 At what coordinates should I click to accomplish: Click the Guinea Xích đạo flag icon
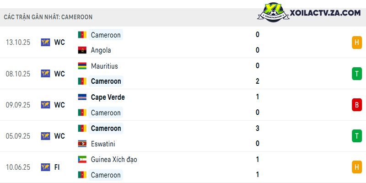(82, 159)
